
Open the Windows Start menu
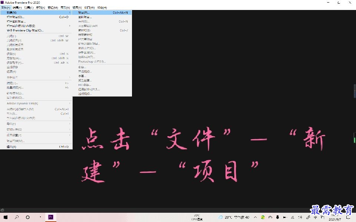pyautogui.click(x=6, y=217)
